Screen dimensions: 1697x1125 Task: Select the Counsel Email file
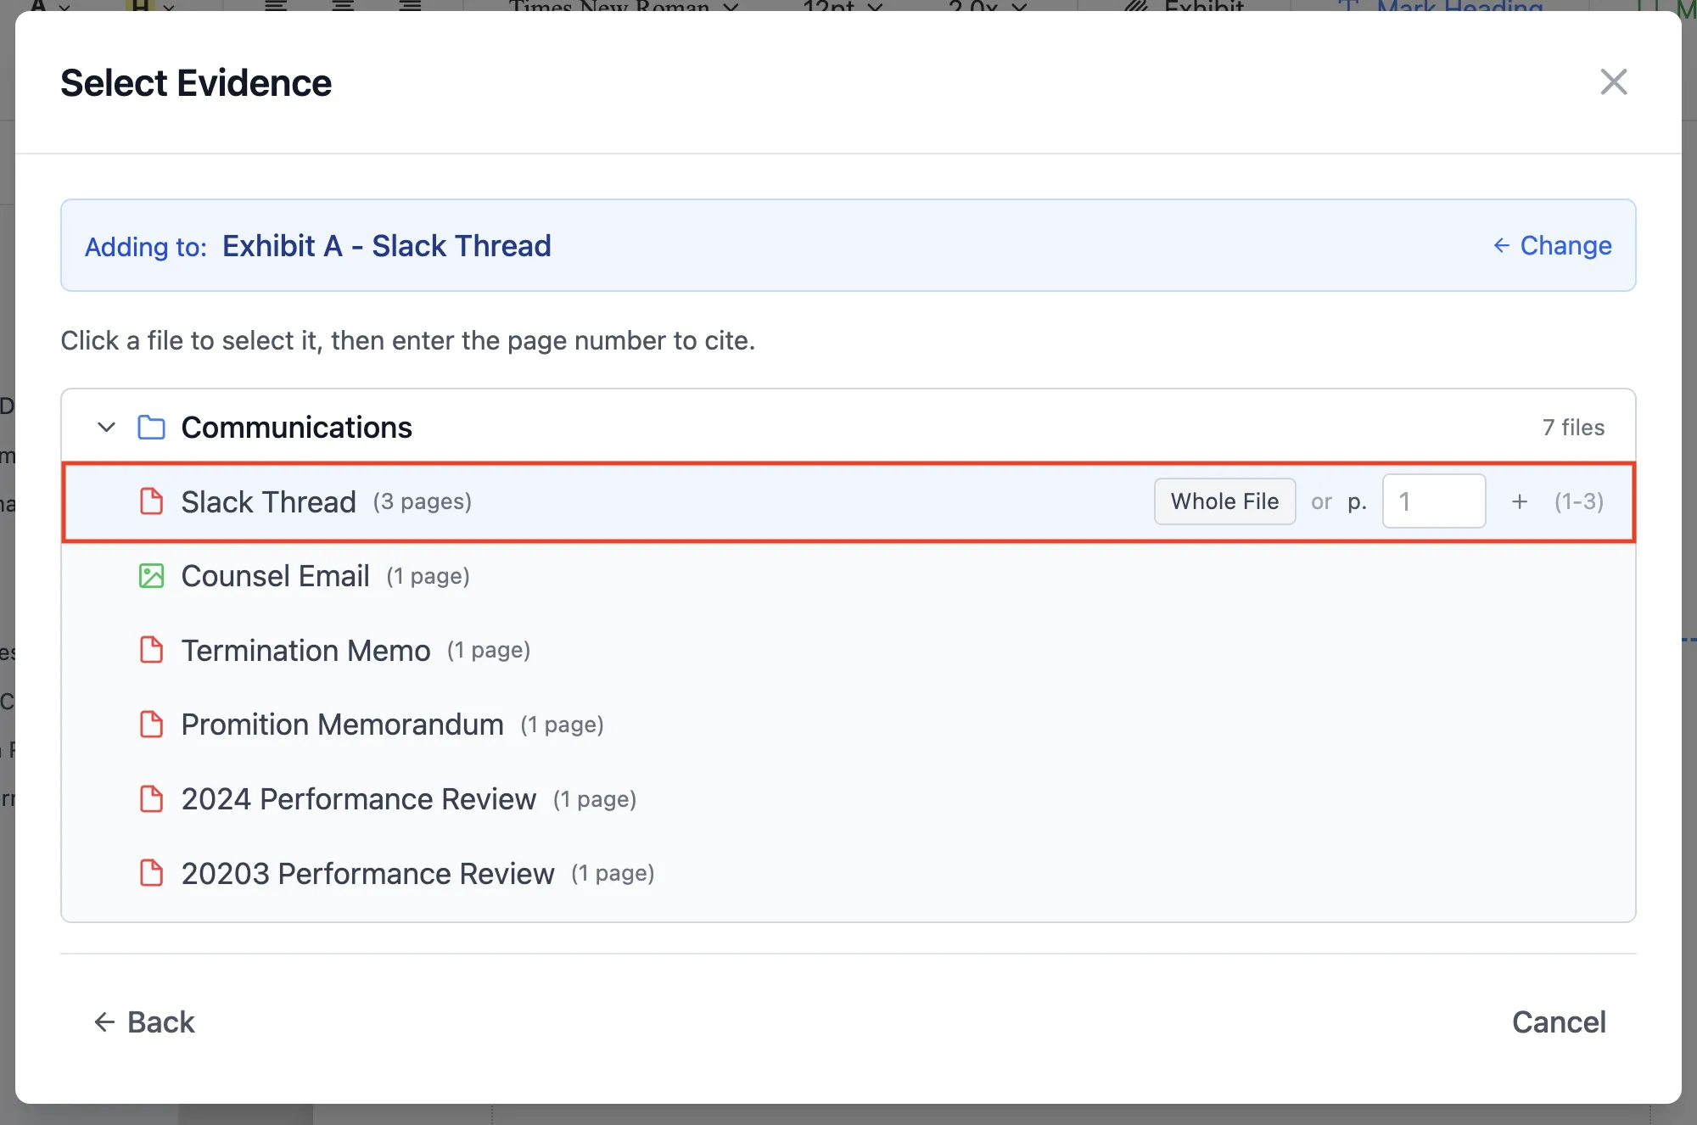pos(848,576)
